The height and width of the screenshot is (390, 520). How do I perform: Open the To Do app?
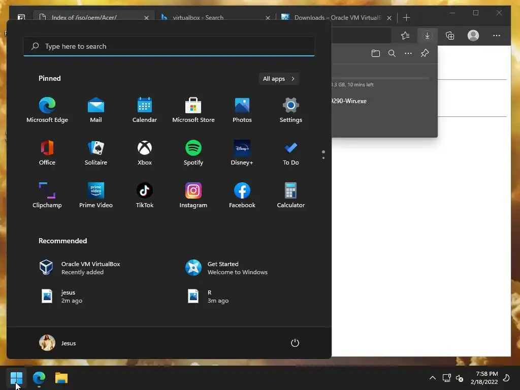(x=291, y=153)
